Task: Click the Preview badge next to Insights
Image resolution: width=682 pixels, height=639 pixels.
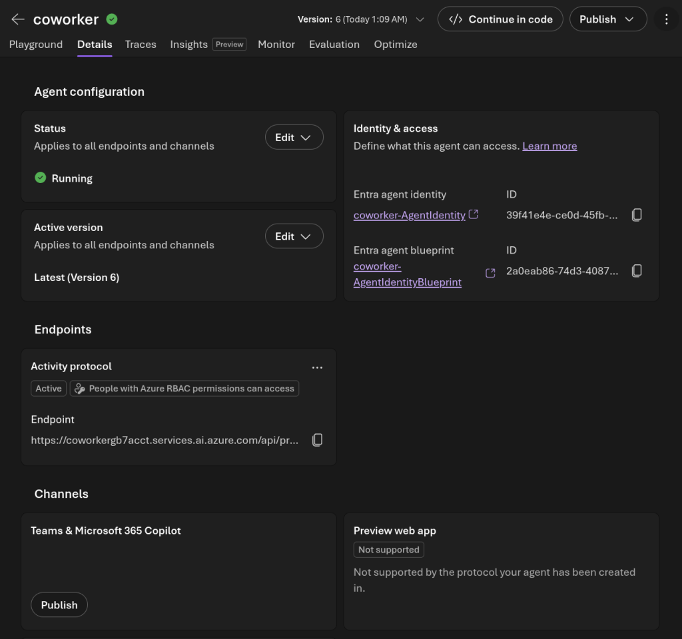Action: [229, 45]
